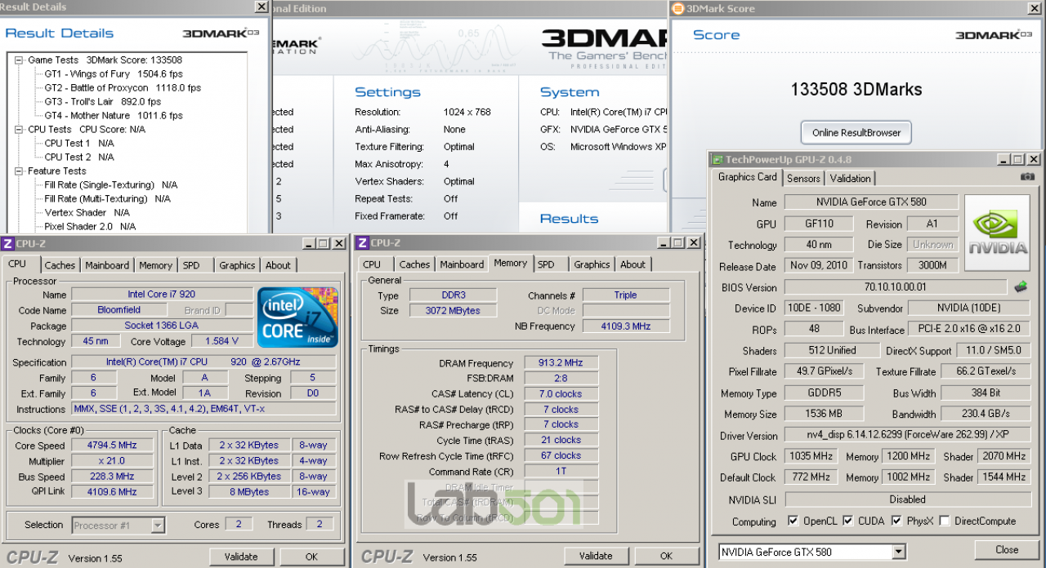Click Validate in the right CPU-Z window
Viewport: 1046px width, 568px height.
596,556
